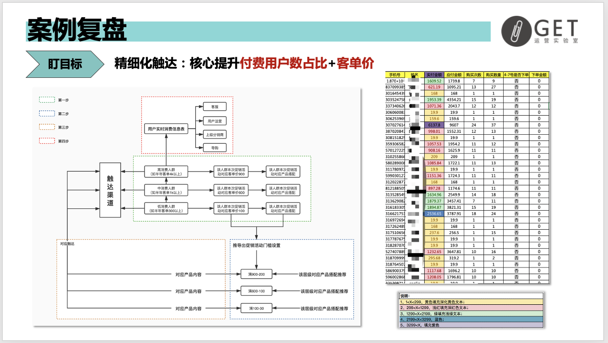The image size is (608, 343).
Task: Click the 满900-200 threshold box
Action: click(x=256, y=274)
